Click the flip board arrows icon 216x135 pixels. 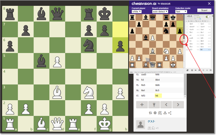tap(150, 113)
